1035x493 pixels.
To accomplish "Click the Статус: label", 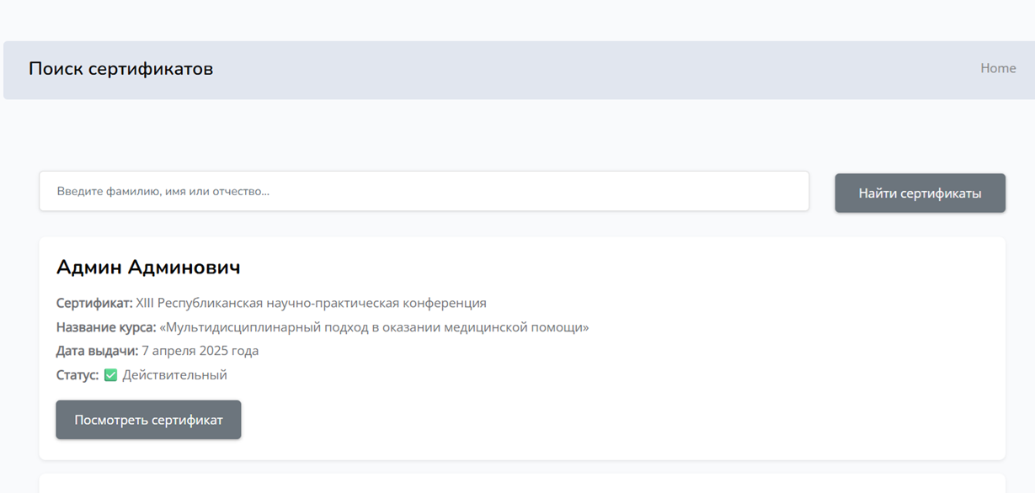I will pos(77,375).
